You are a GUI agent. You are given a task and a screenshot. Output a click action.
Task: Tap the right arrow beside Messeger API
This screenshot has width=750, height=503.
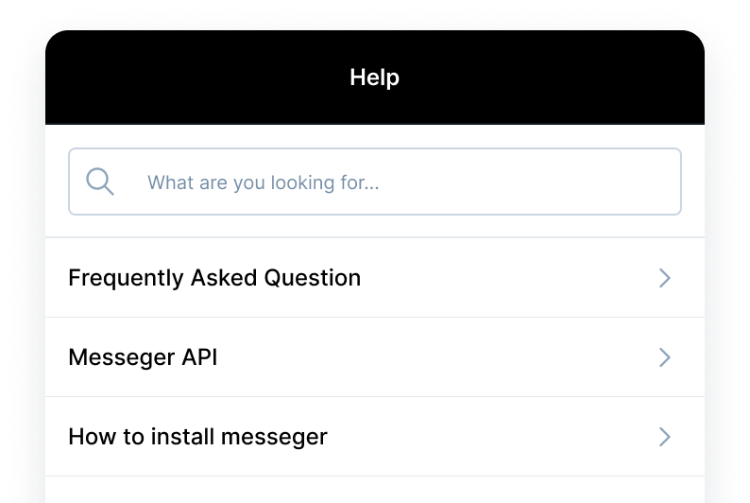tap(665, 357)
